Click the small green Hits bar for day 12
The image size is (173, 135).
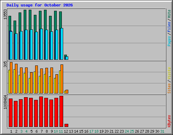pos(66,56)
